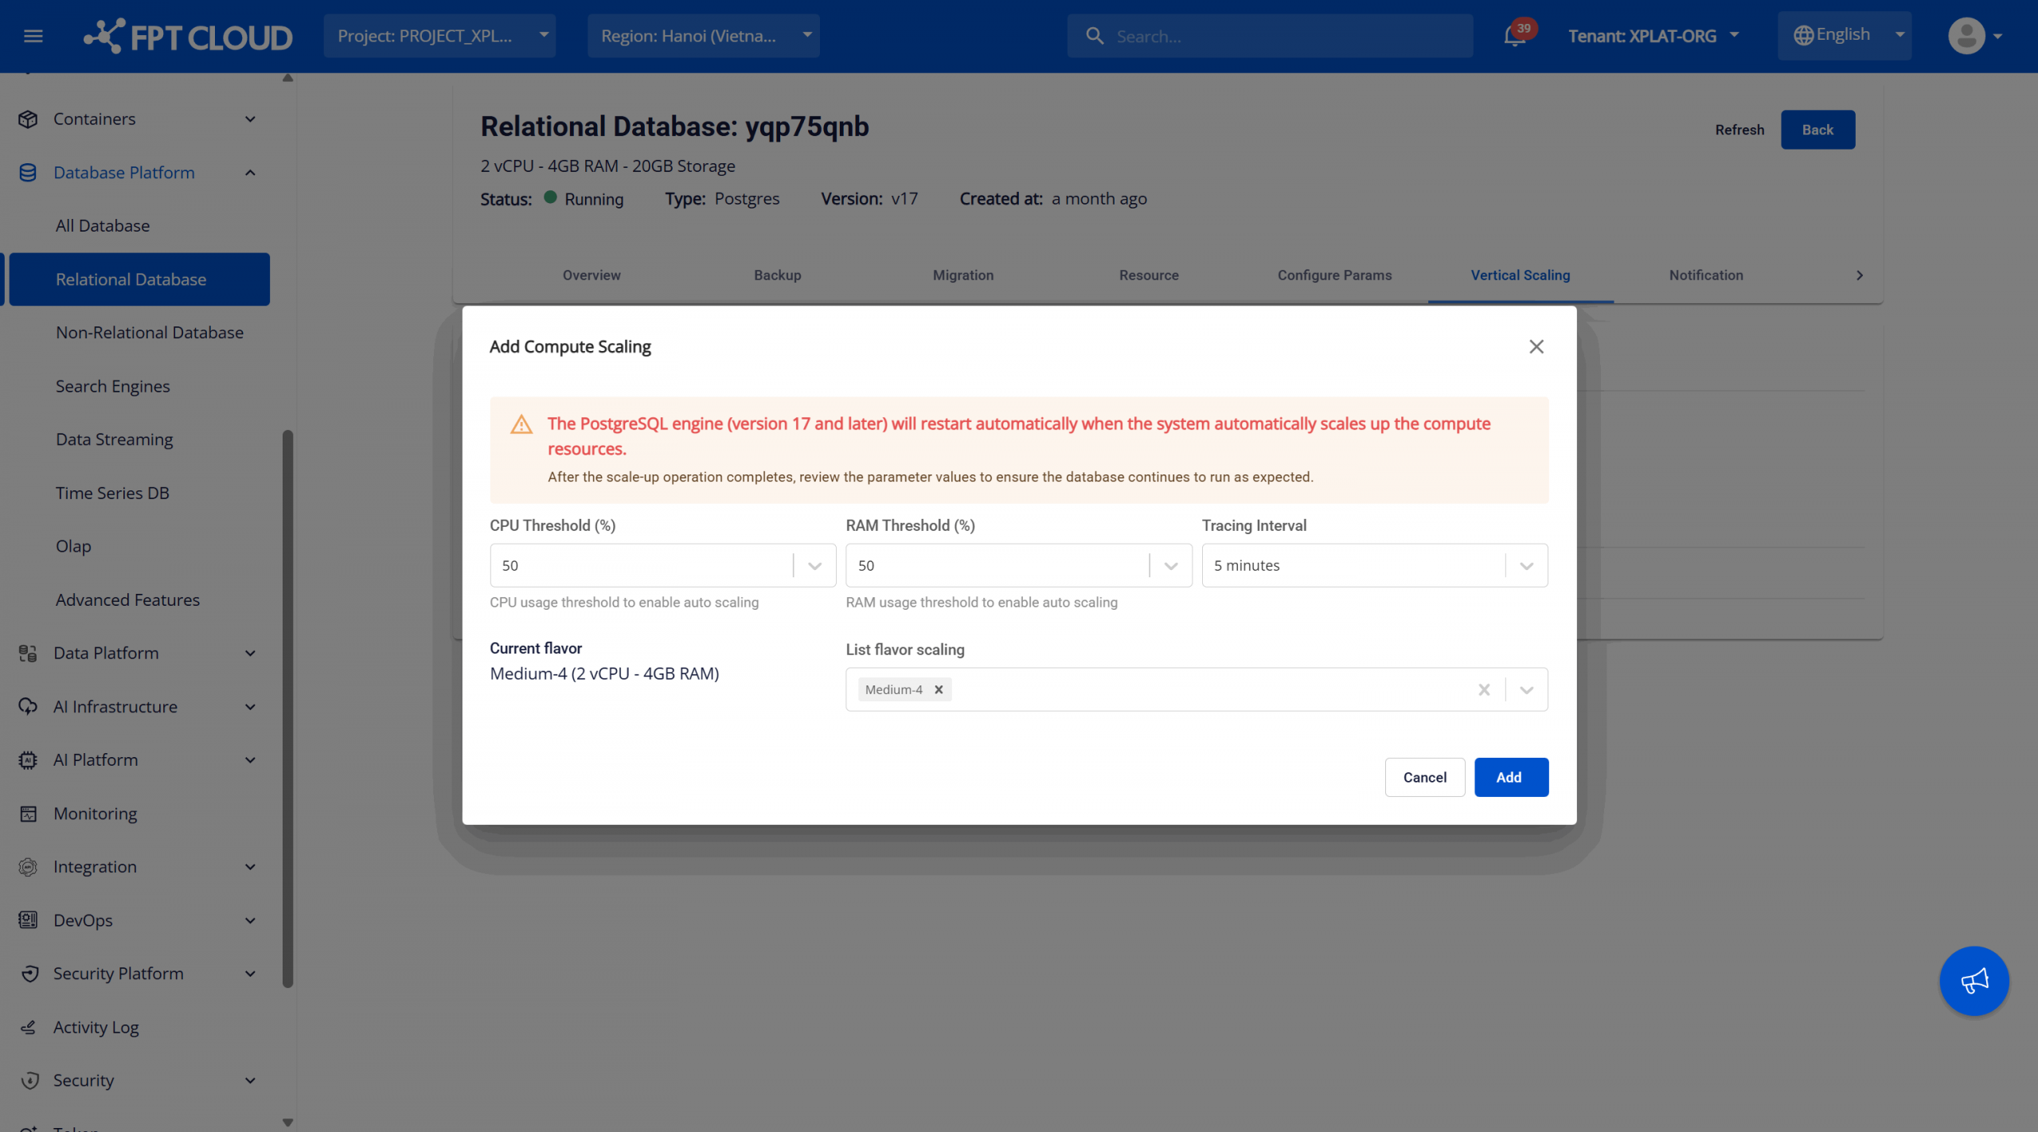Open the Tracing Interval dropdown

pyautogui.click(x=1526, y=566)
